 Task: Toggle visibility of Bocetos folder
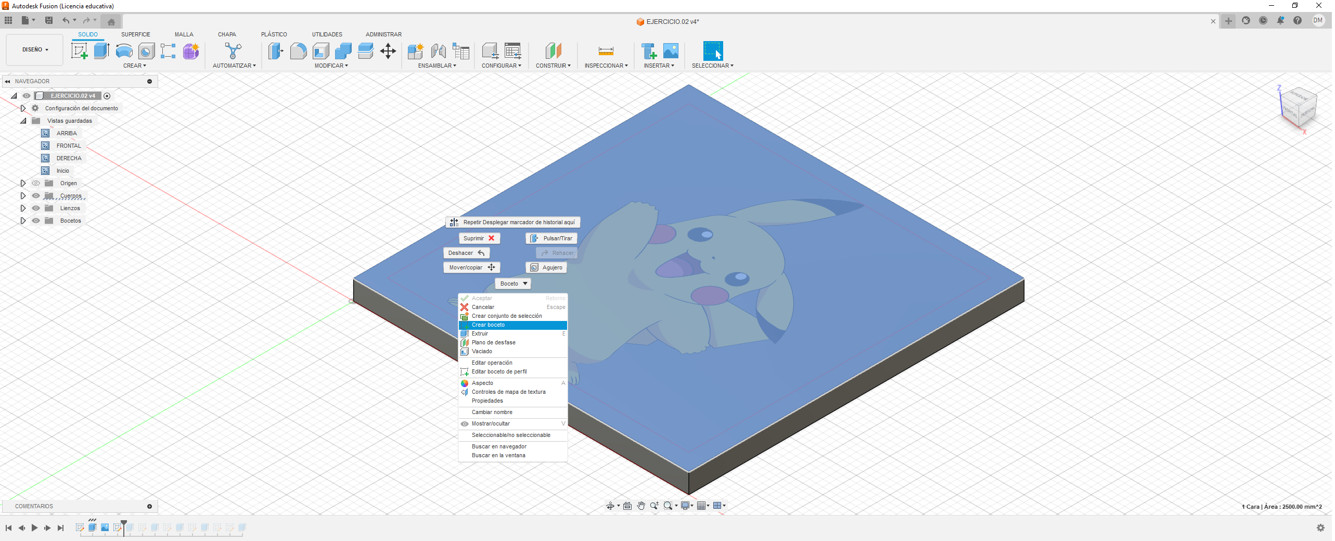coord(36,221)
